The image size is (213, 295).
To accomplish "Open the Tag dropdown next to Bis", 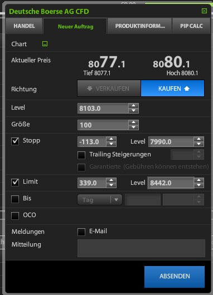I will (100, 200).
